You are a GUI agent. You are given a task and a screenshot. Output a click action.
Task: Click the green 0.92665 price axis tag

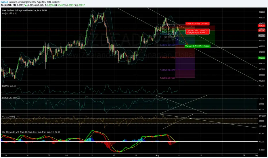(261, 58)
